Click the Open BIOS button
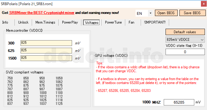This screenshot has width=207, height=110. pyautogui.click(x=166, y=13)
